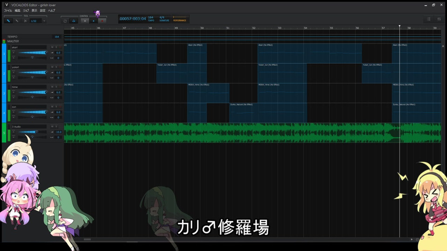Click the scroll-right arrow at bottom right
The image size is (447, 251).
(412, 239)
